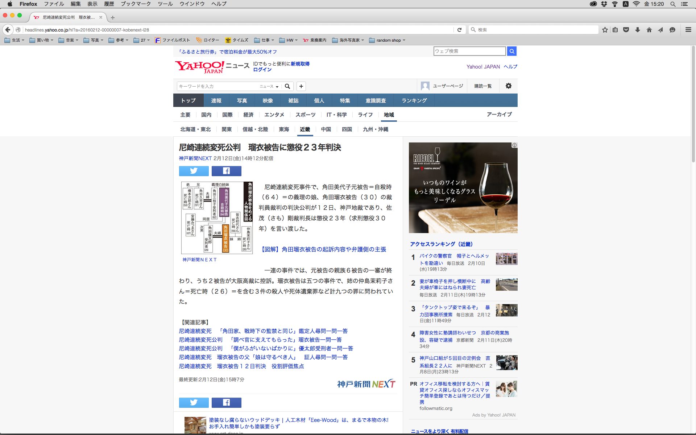Open the ブックマーク menu in menu bar
The height and width of the screenshot is (435, 696).
tap(136, 4)
